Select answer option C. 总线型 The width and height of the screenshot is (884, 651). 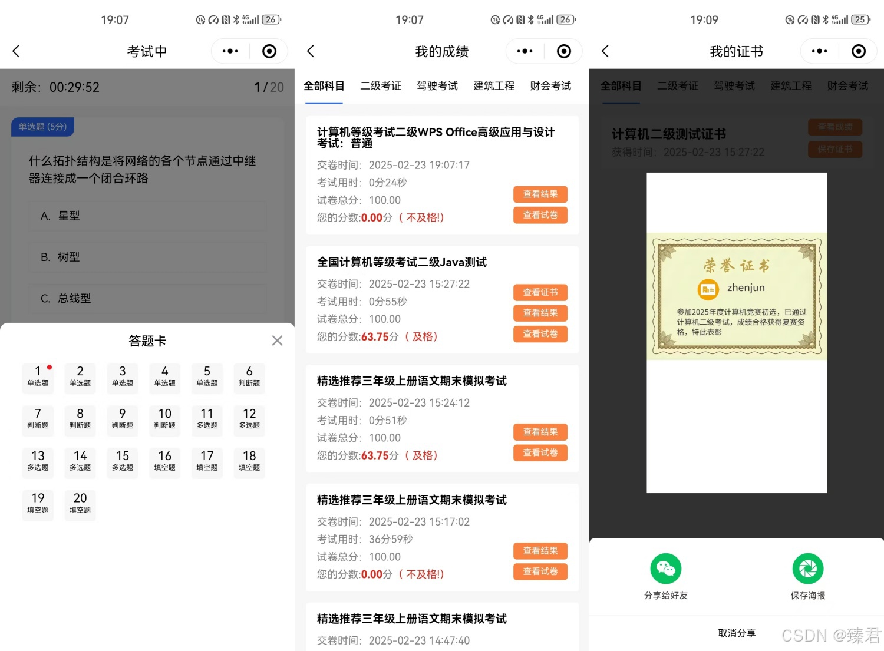(x=147, y=299)
